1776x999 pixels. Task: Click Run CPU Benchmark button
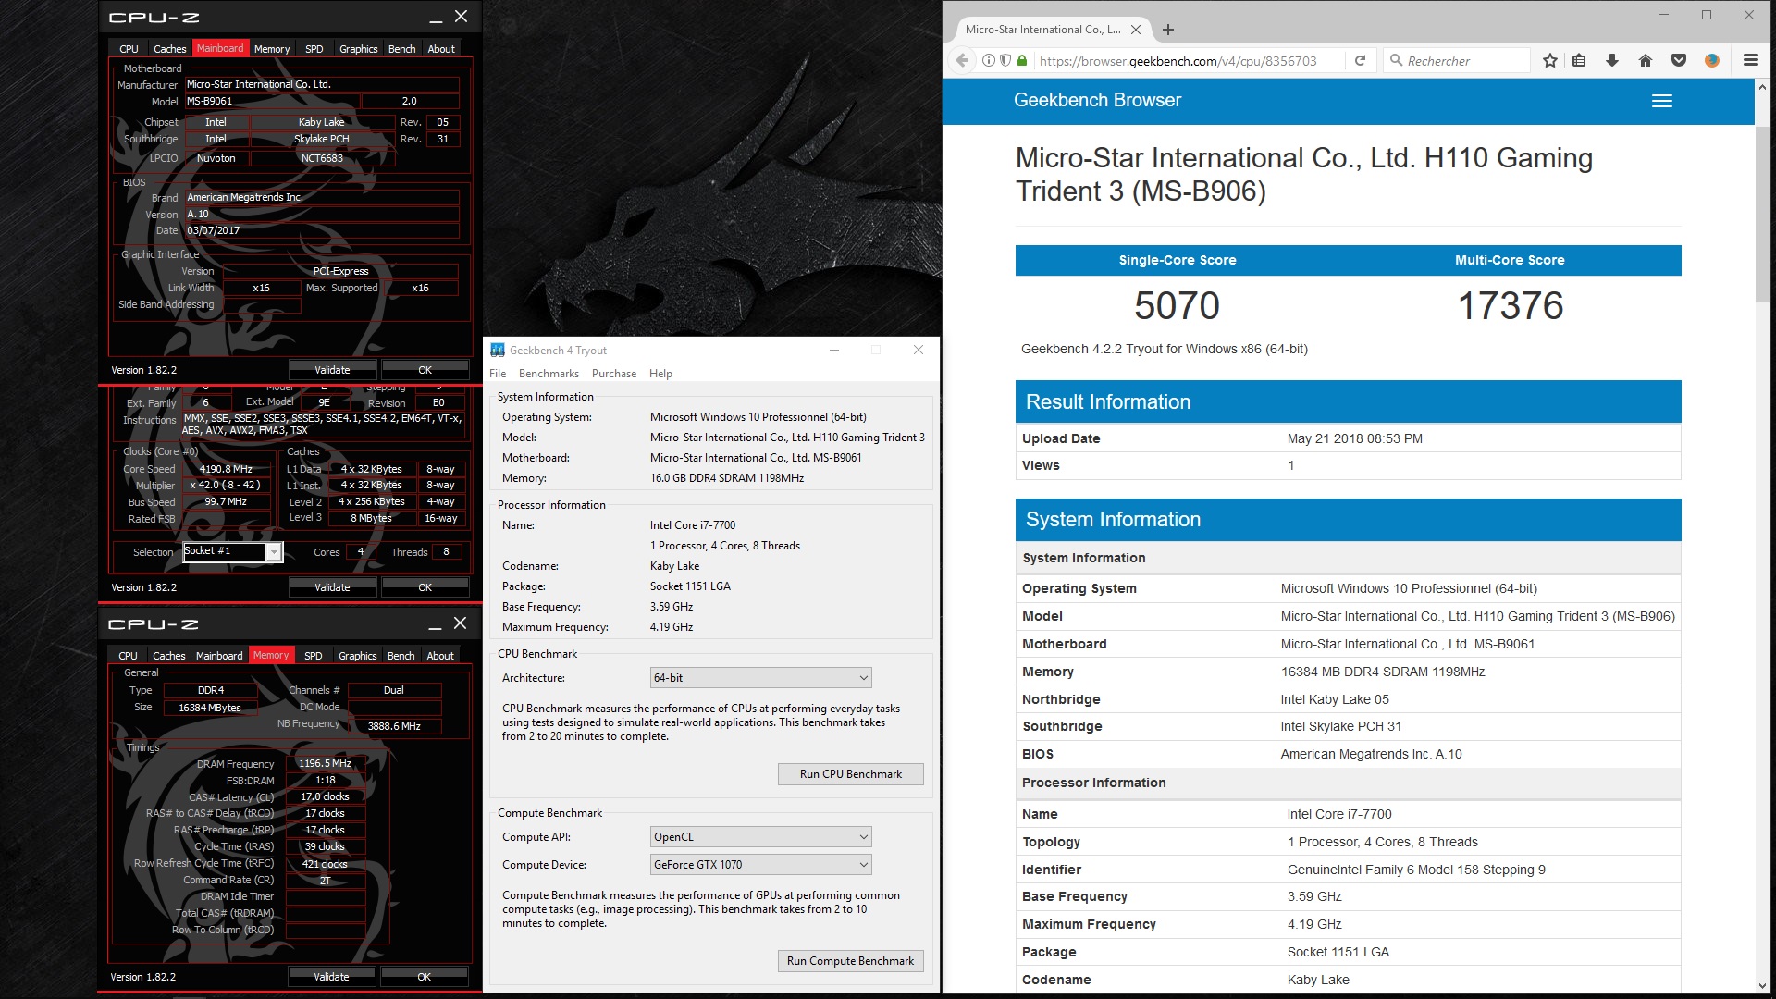pyautogui.click(x=850, y=774)
